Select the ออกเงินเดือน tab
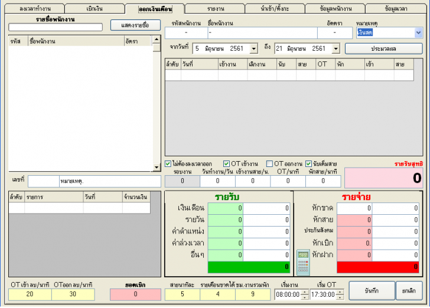Image resolution: width=430 pixels, height=308 pixels. point(155,9)
